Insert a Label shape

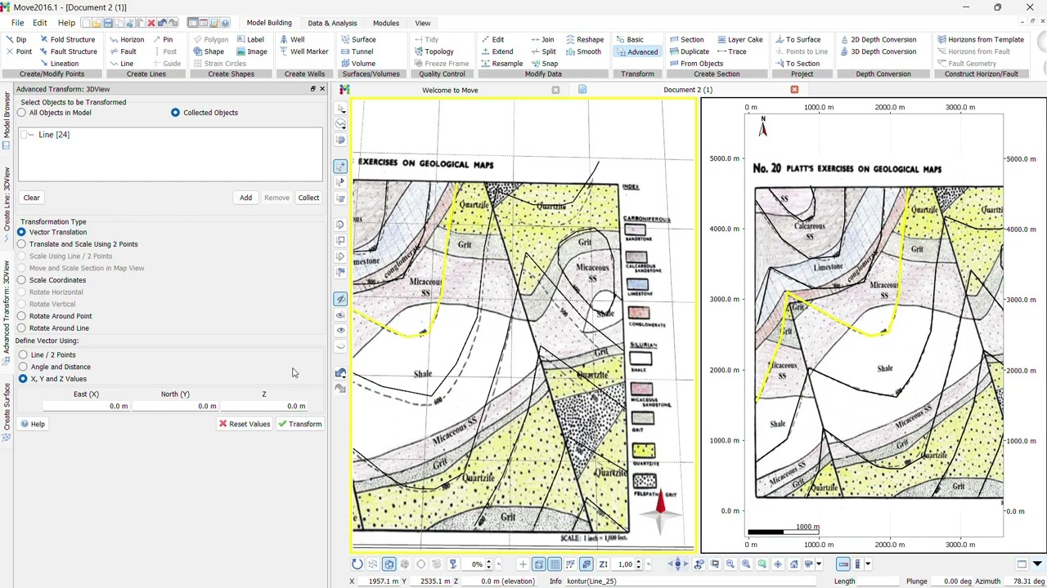[250, 39]
